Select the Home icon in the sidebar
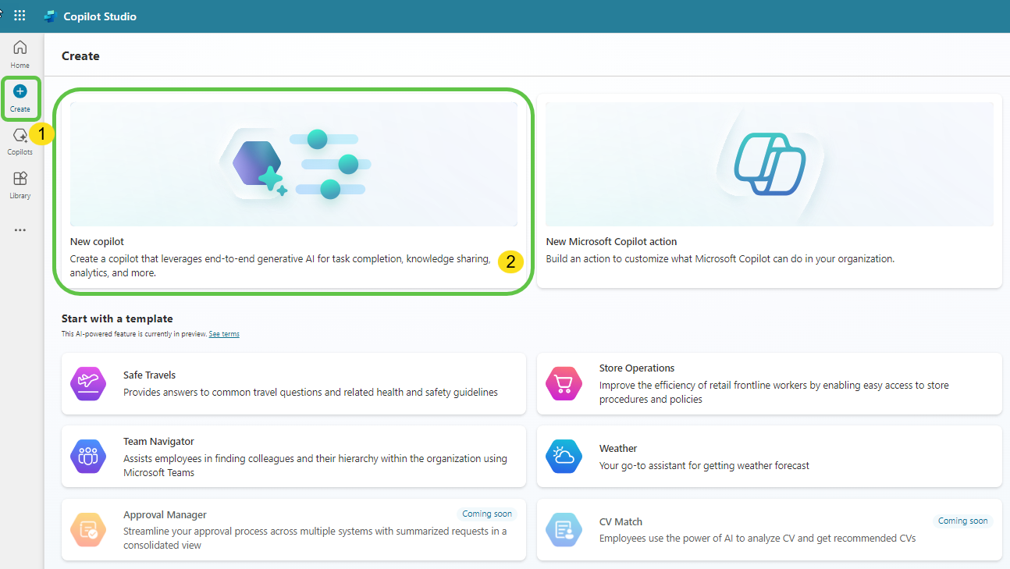 click(20, 52)
